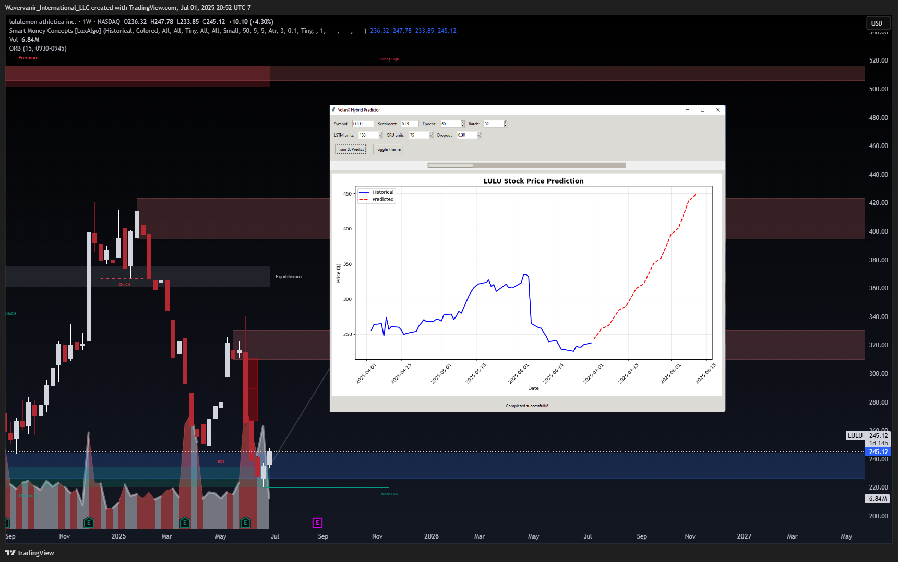This screenshot has height=562, width=898.
Task: Maximize the VolanX Hybrid Predictor window
Action: (702, 110)
